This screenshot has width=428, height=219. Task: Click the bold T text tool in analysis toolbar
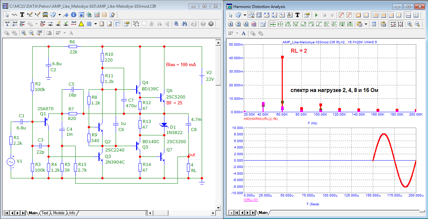[298, 15]
